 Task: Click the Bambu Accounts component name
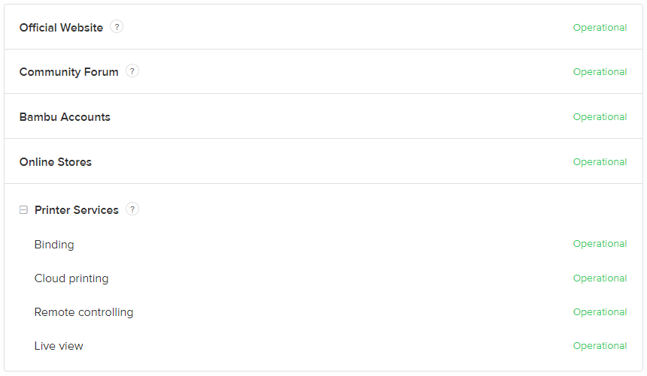point(65,117)
